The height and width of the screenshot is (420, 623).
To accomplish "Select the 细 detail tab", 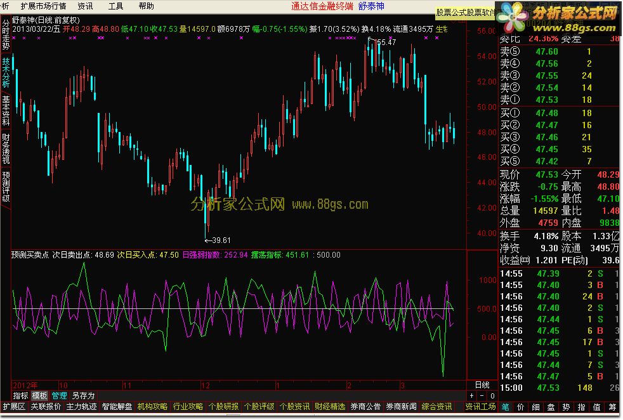I will pos(535,407).
